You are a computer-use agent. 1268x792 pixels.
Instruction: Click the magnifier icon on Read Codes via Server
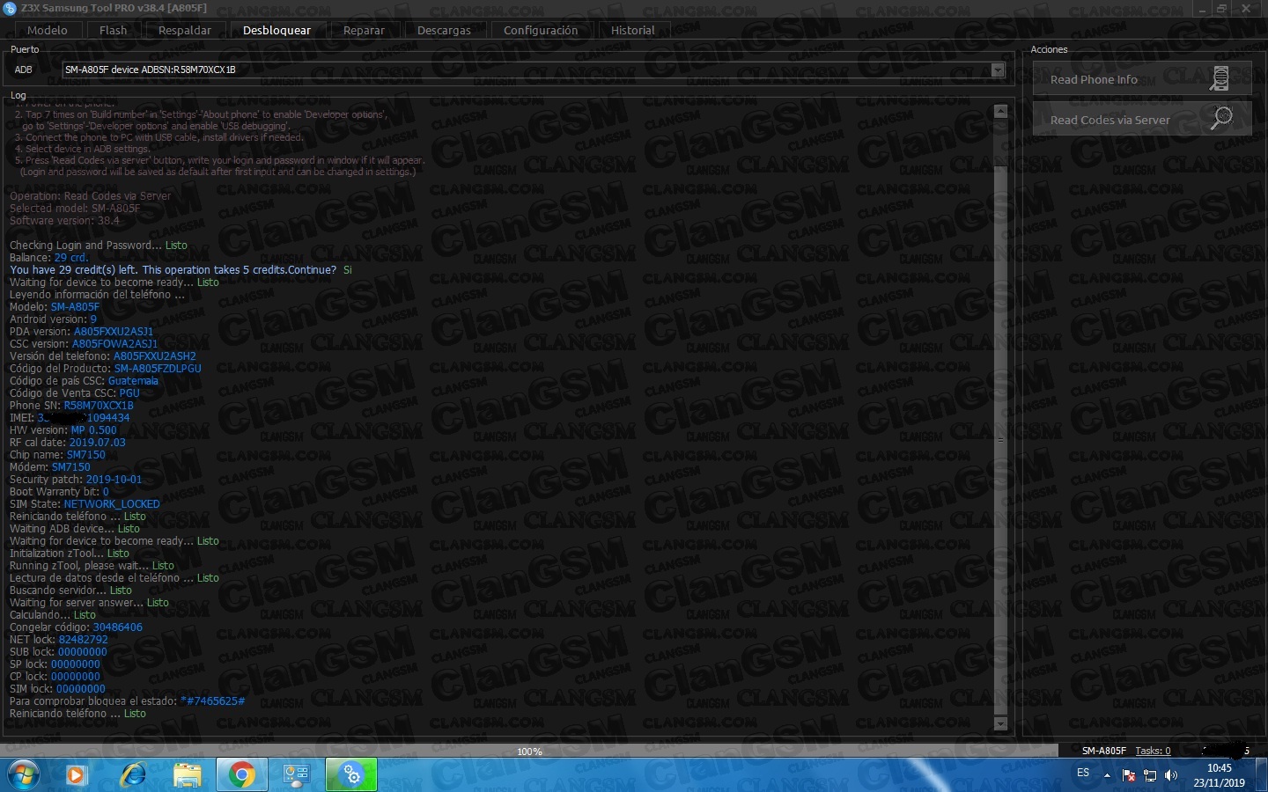point(1221,118)
